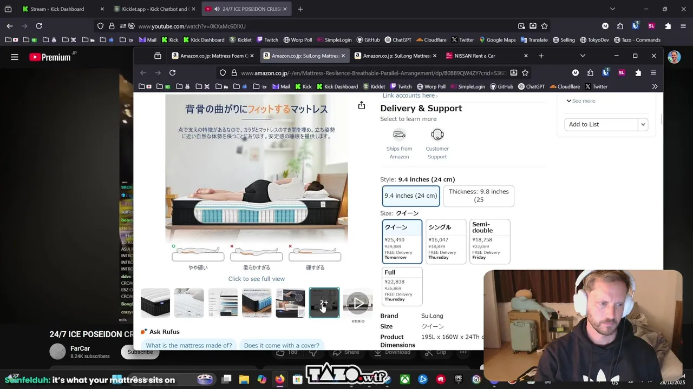Switch to Stream - Kick Dashboard tab
Viewport: 693px width, 389px height.
pos(63,9)
